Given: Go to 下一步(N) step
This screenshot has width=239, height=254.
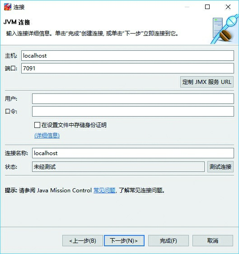Looking at the screenshot, I should coord(124,240).
